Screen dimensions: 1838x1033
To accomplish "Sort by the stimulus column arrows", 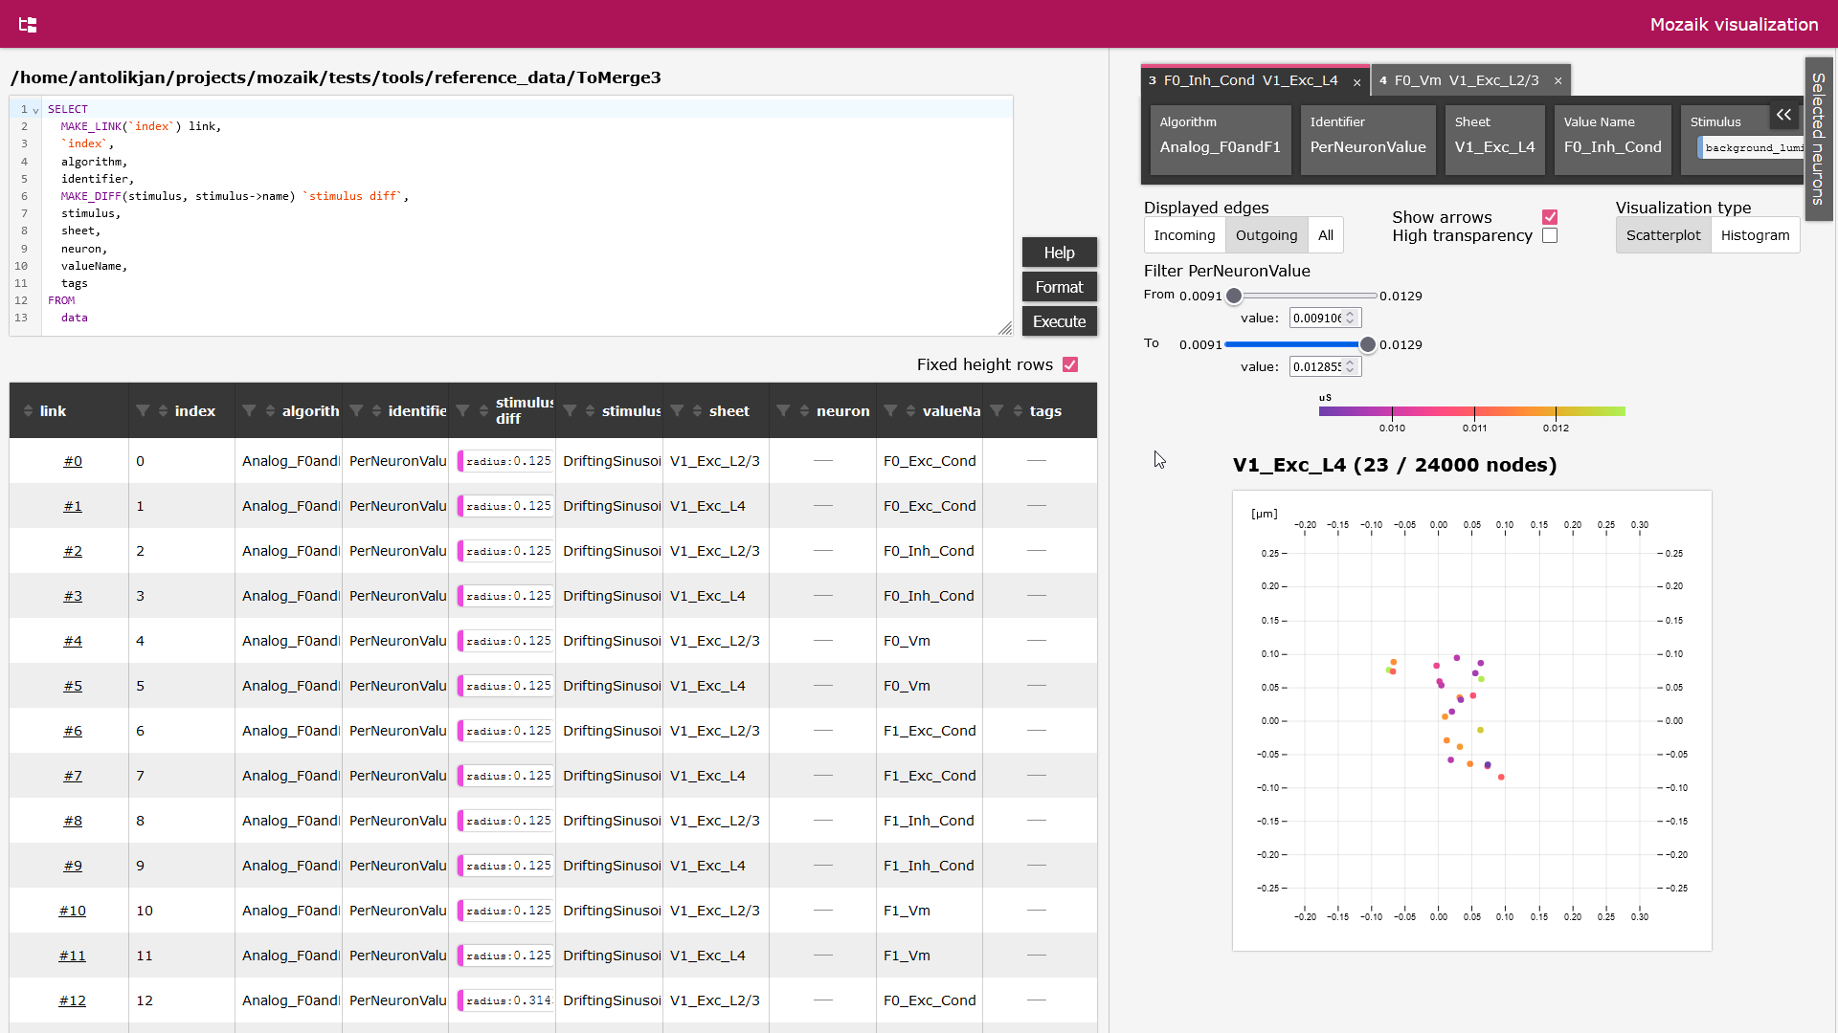I will tap(591, 411).
